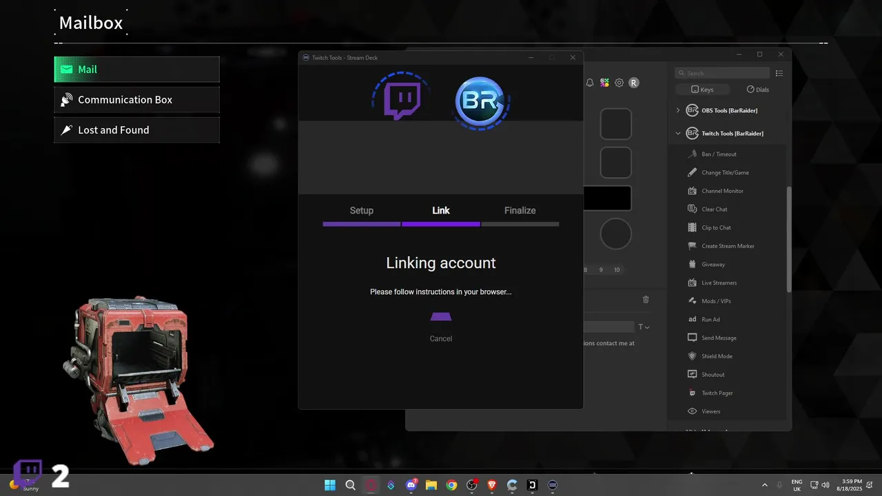This screenshot has width=882, height=496.
Task: Open Brave browser from the taskbar
Action: tap(491, 485)
